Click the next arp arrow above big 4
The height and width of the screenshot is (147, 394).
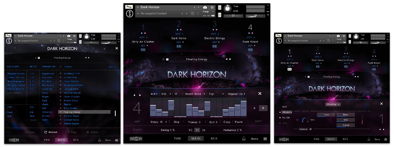pos(140,95)
